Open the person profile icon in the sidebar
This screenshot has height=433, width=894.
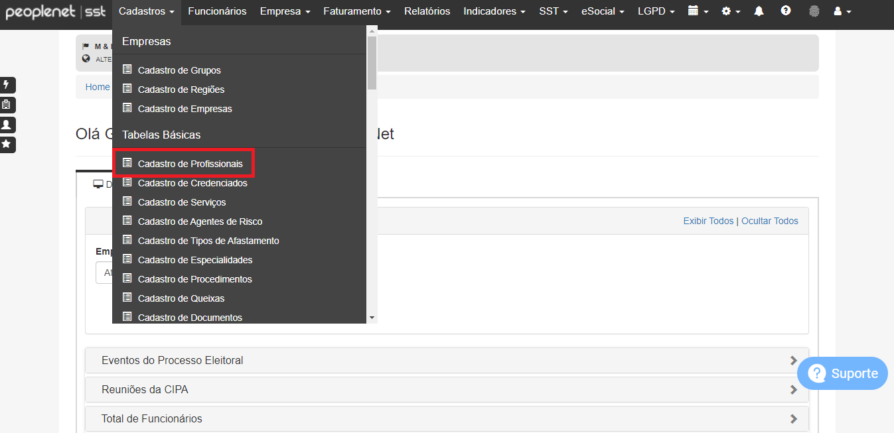pos(8,125)
